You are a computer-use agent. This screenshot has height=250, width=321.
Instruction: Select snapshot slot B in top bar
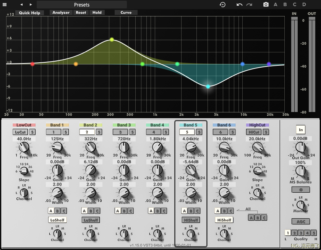[x=285, y=4]
